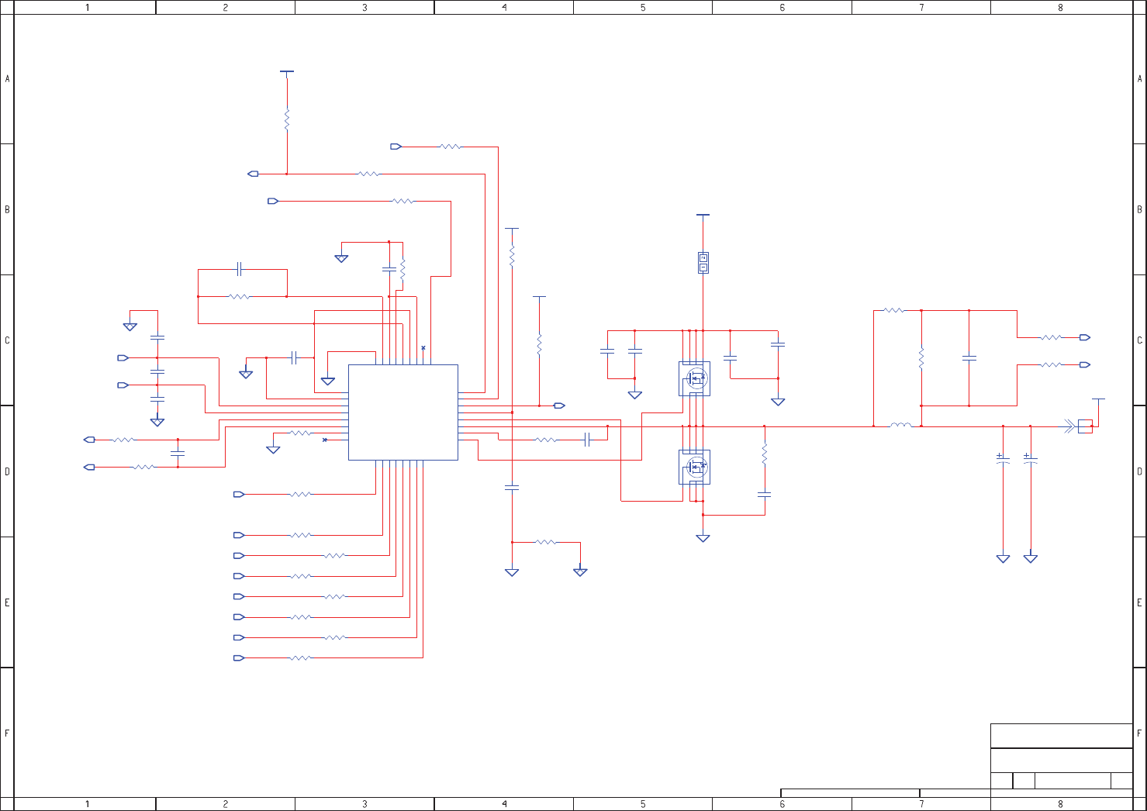Select the topmost input port feeding a resistor
Image resolution: width=1147 pixels, height=811 pixels.
396,147
